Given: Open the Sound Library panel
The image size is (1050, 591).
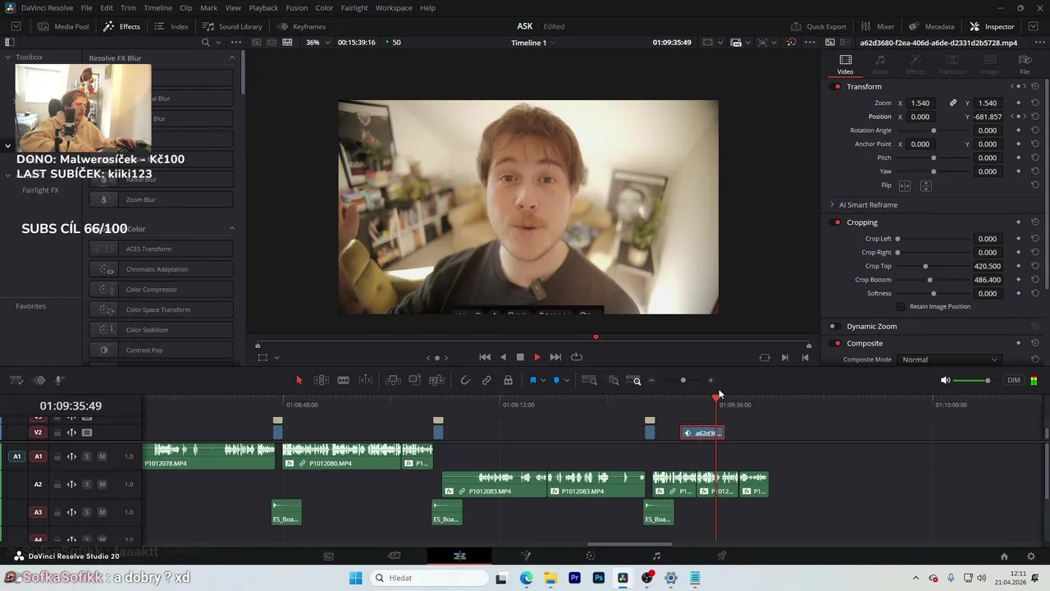Looking at the screenshot, I should (x=232, y=26).
